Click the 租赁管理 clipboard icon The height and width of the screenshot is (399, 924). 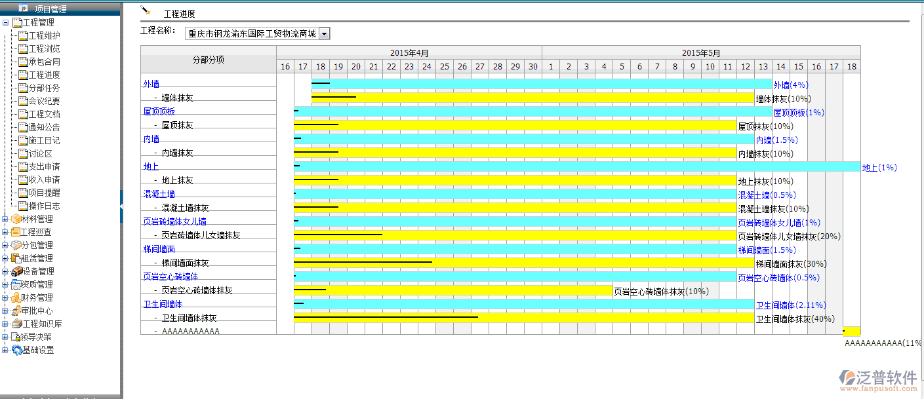[x=16, y=258]
